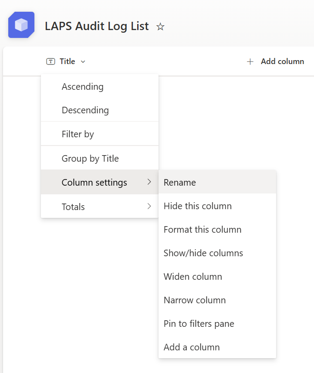Choose Pin to filters pane
Viewport: 314px width, 373px height.
click(199, 324)
